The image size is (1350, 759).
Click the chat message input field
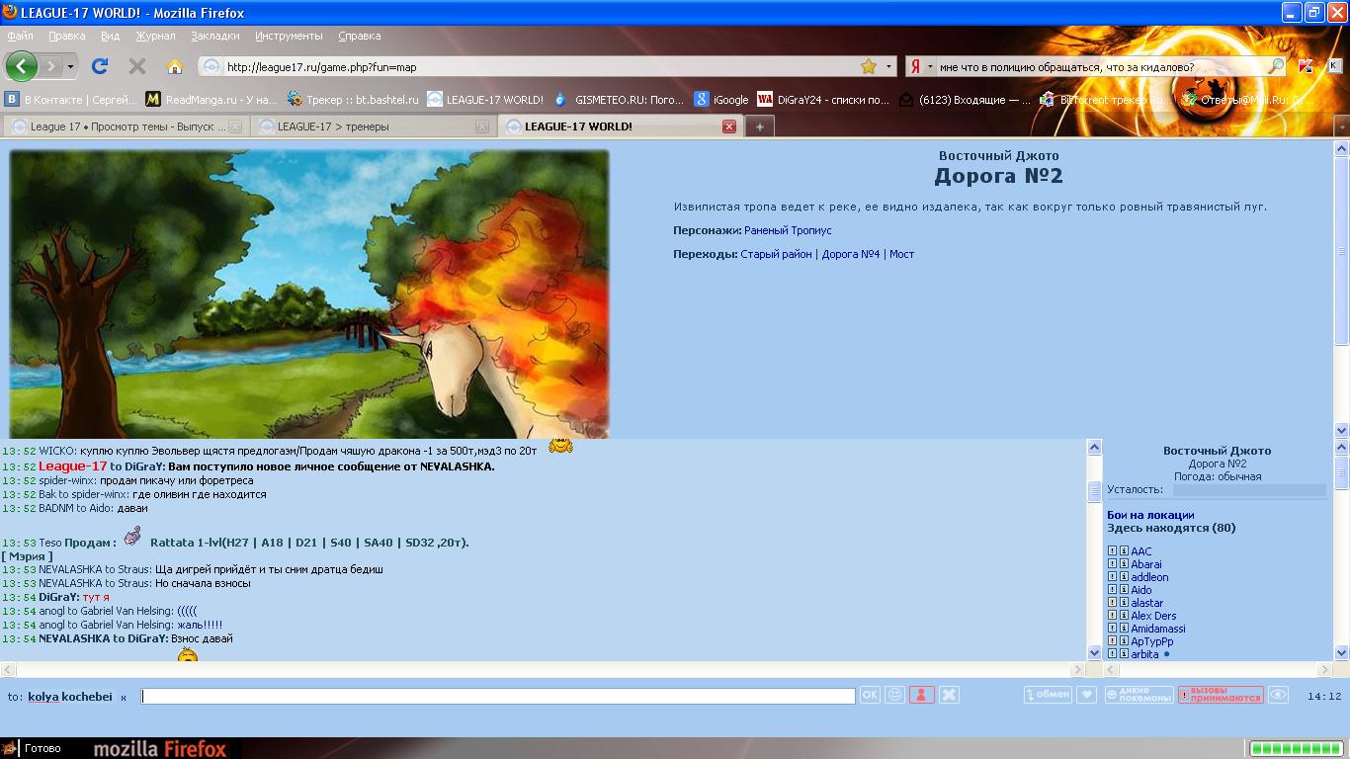point(498,696)
